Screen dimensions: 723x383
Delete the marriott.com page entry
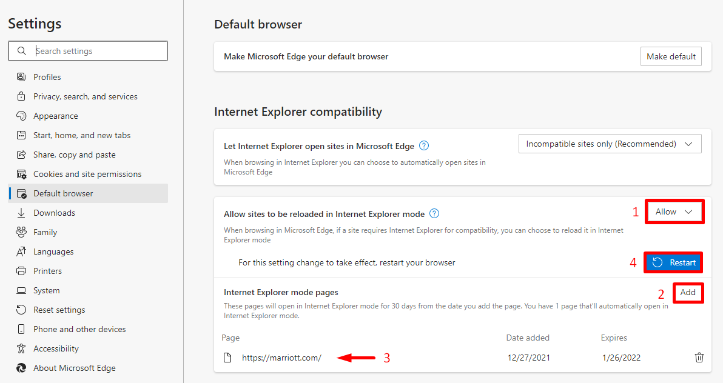(x=699, y=357)
